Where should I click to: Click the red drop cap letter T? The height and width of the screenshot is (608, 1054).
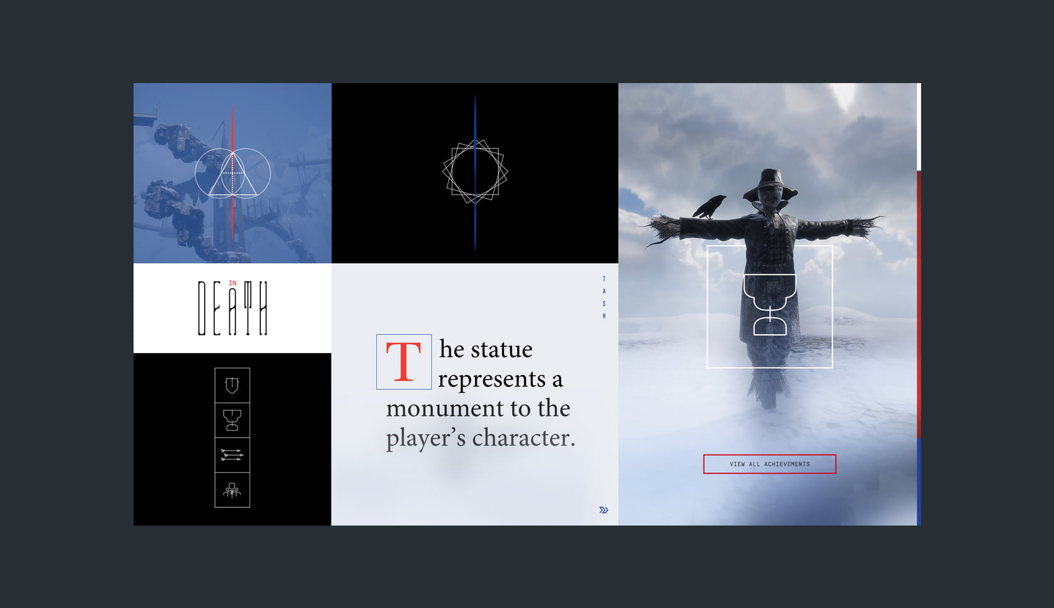pos(404,362)
